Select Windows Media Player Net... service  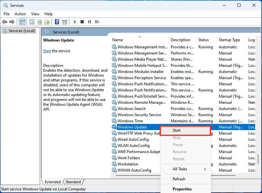click(x=183, y=59)
